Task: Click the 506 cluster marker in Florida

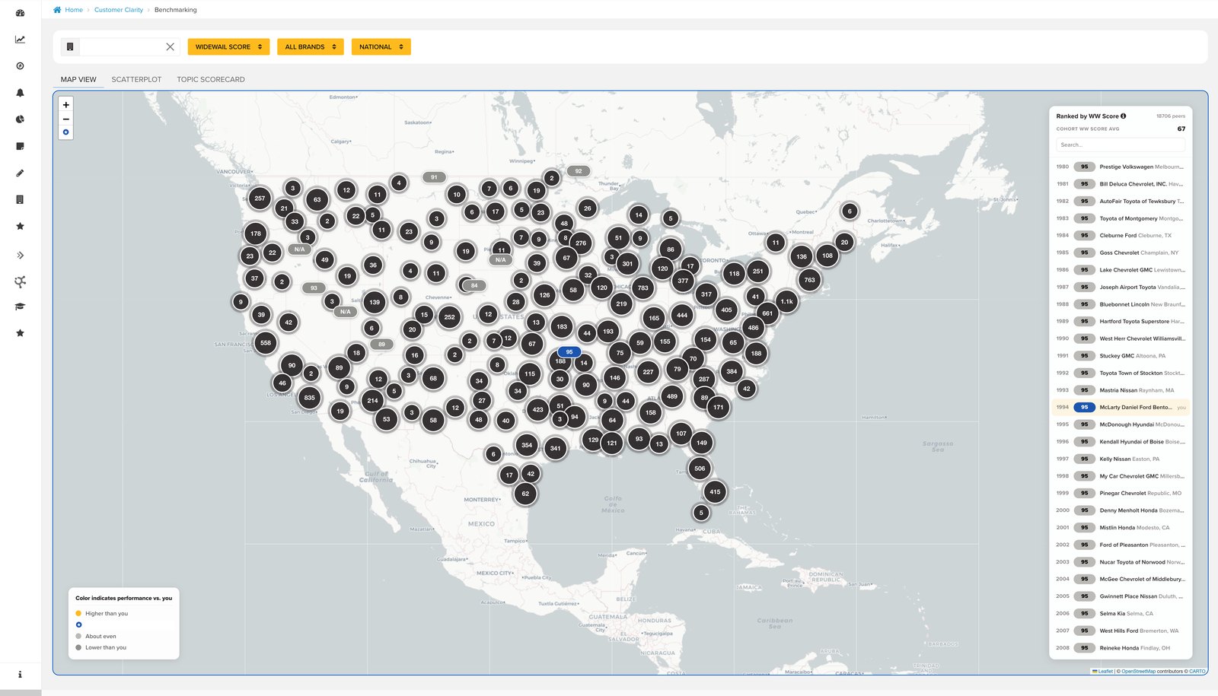Action: 700,469
